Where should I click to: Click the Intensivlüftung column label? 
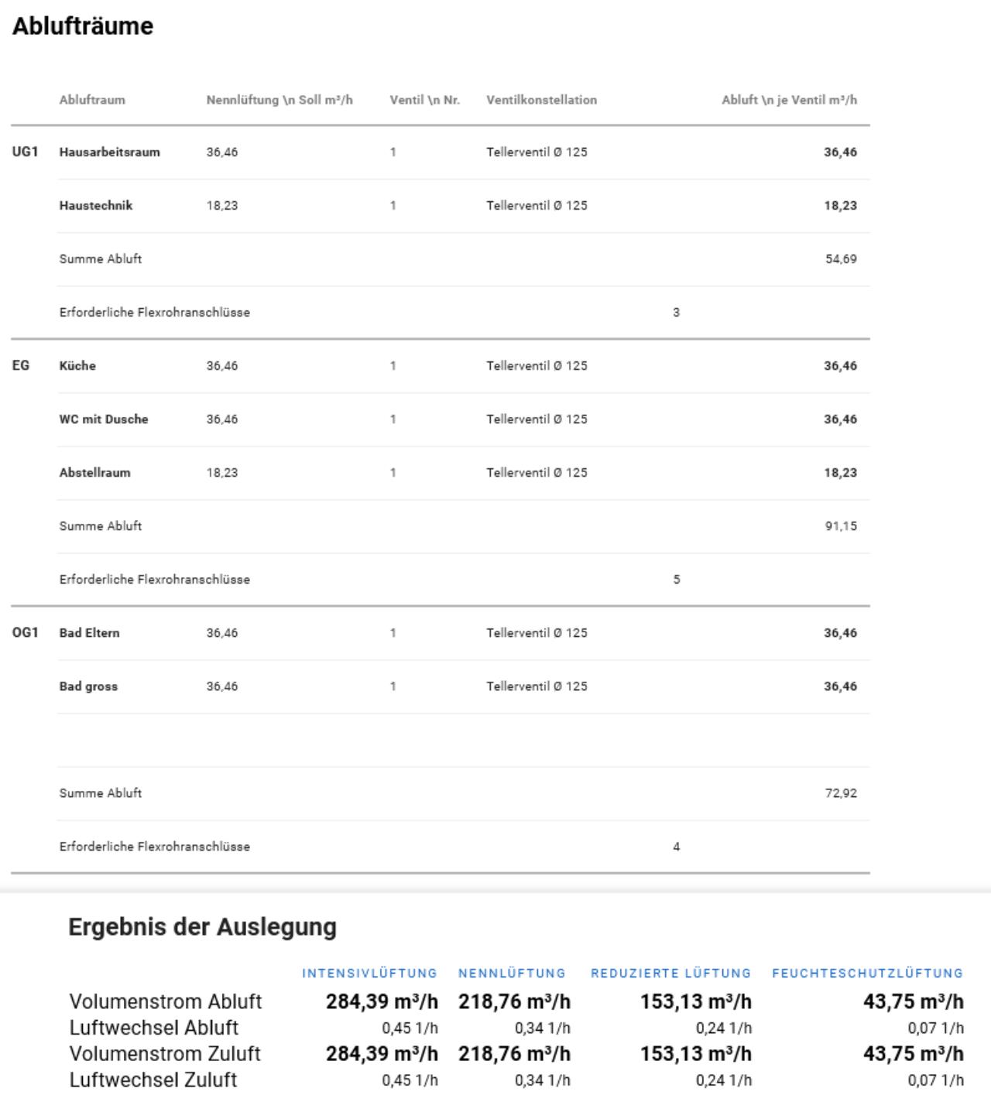[369, 974]
